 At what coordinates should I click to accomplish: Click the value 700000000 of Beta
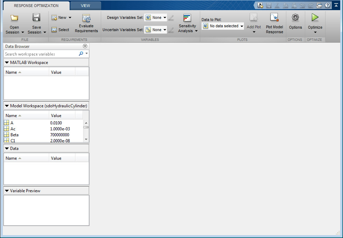click(60, 135)
